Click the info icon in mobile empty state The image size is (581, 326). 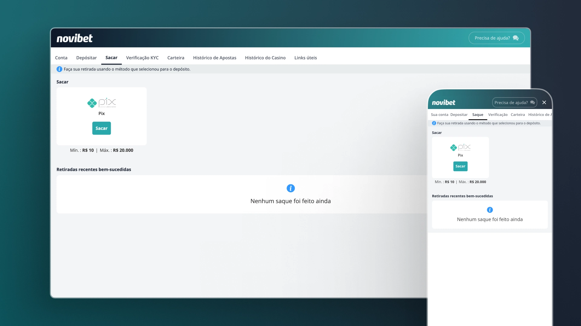[490, 210]
